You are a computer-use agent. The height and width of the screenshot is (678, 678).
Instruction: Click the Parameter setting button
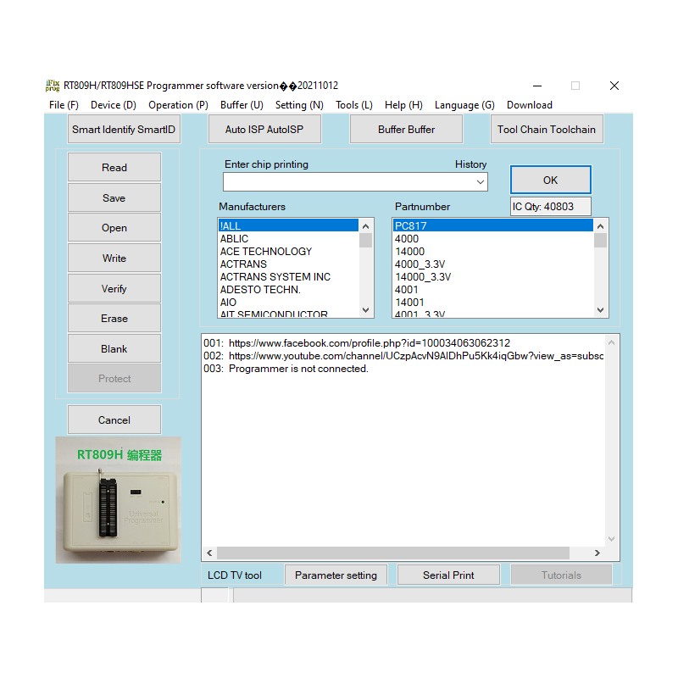pos(336,575)
